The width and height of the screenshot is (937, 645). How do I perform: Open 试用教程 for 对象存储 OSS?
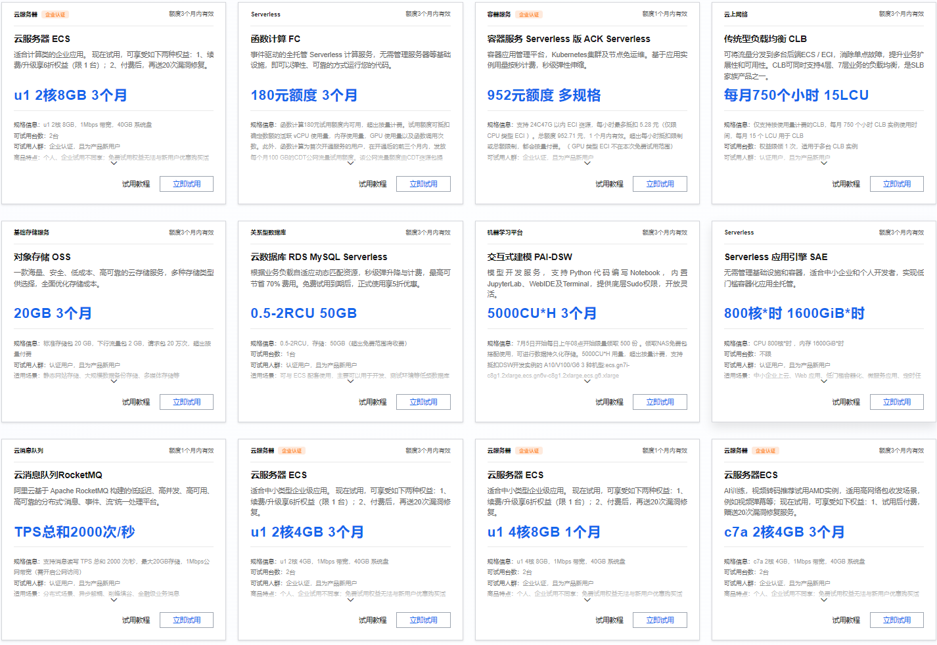(x=136, y=402)
